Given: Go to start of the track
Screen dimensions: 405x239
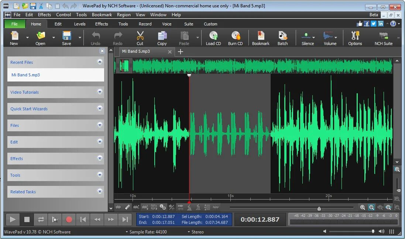Looking at the screenshot, I should click(83, 219).
